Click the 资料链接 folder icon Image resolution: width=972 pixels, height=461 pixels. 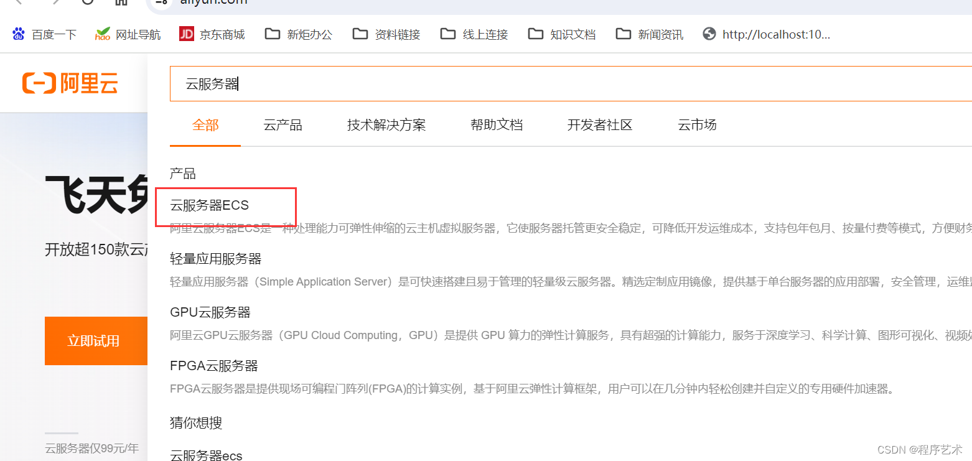tap(360, 34)
